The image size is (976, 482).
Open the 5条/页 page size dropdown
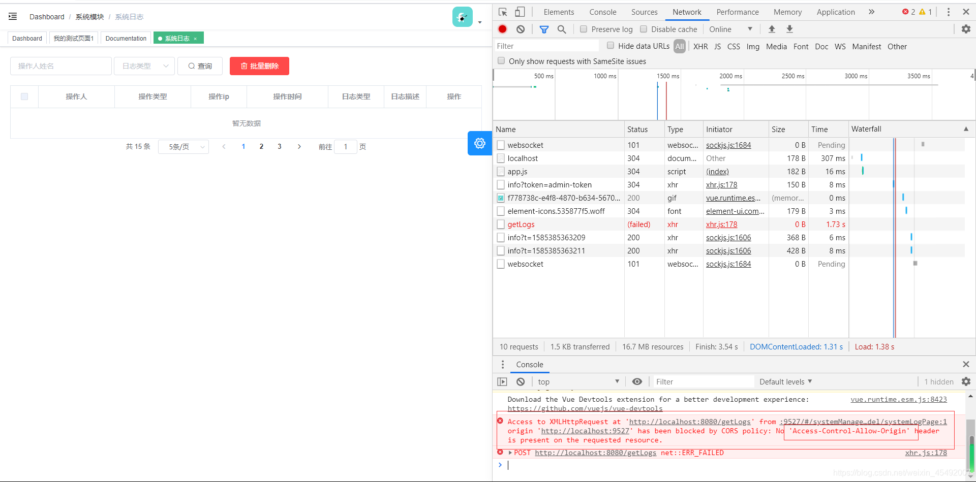click(x=184, y=147)
